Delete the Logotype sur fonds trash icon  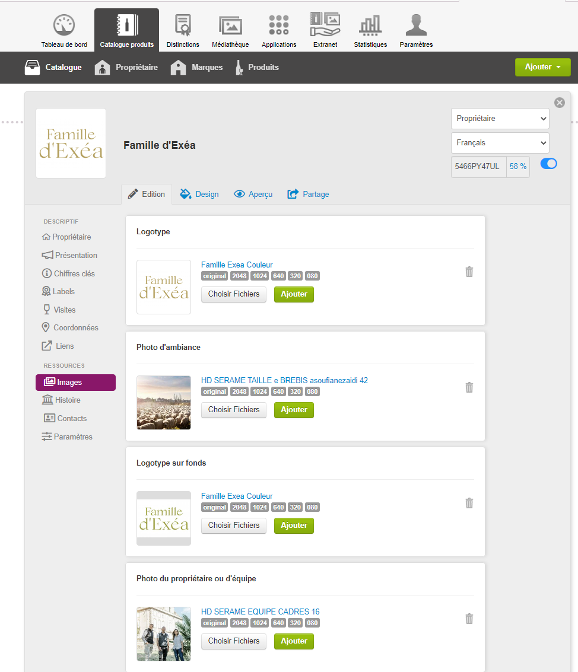(x=469, y=503)
